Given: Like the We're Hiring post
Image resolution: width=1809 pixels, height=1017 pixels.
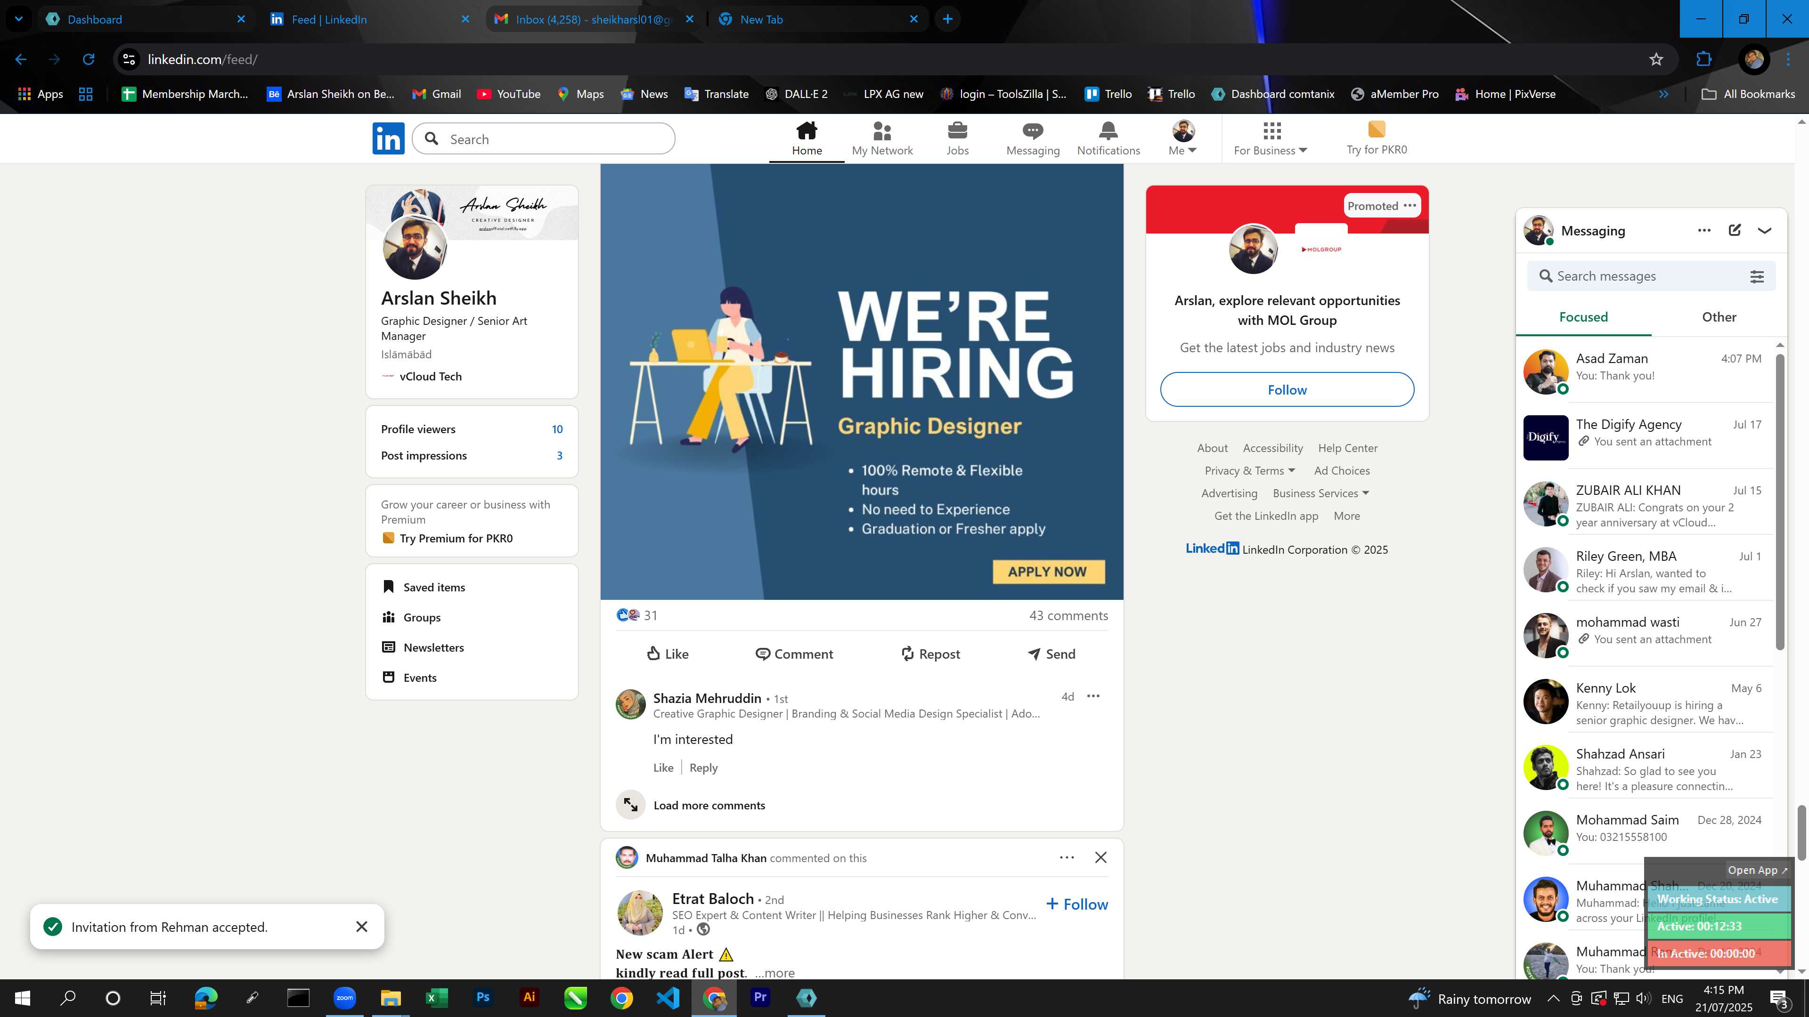Looking at the screenshot, I should [x=667, y=654].
